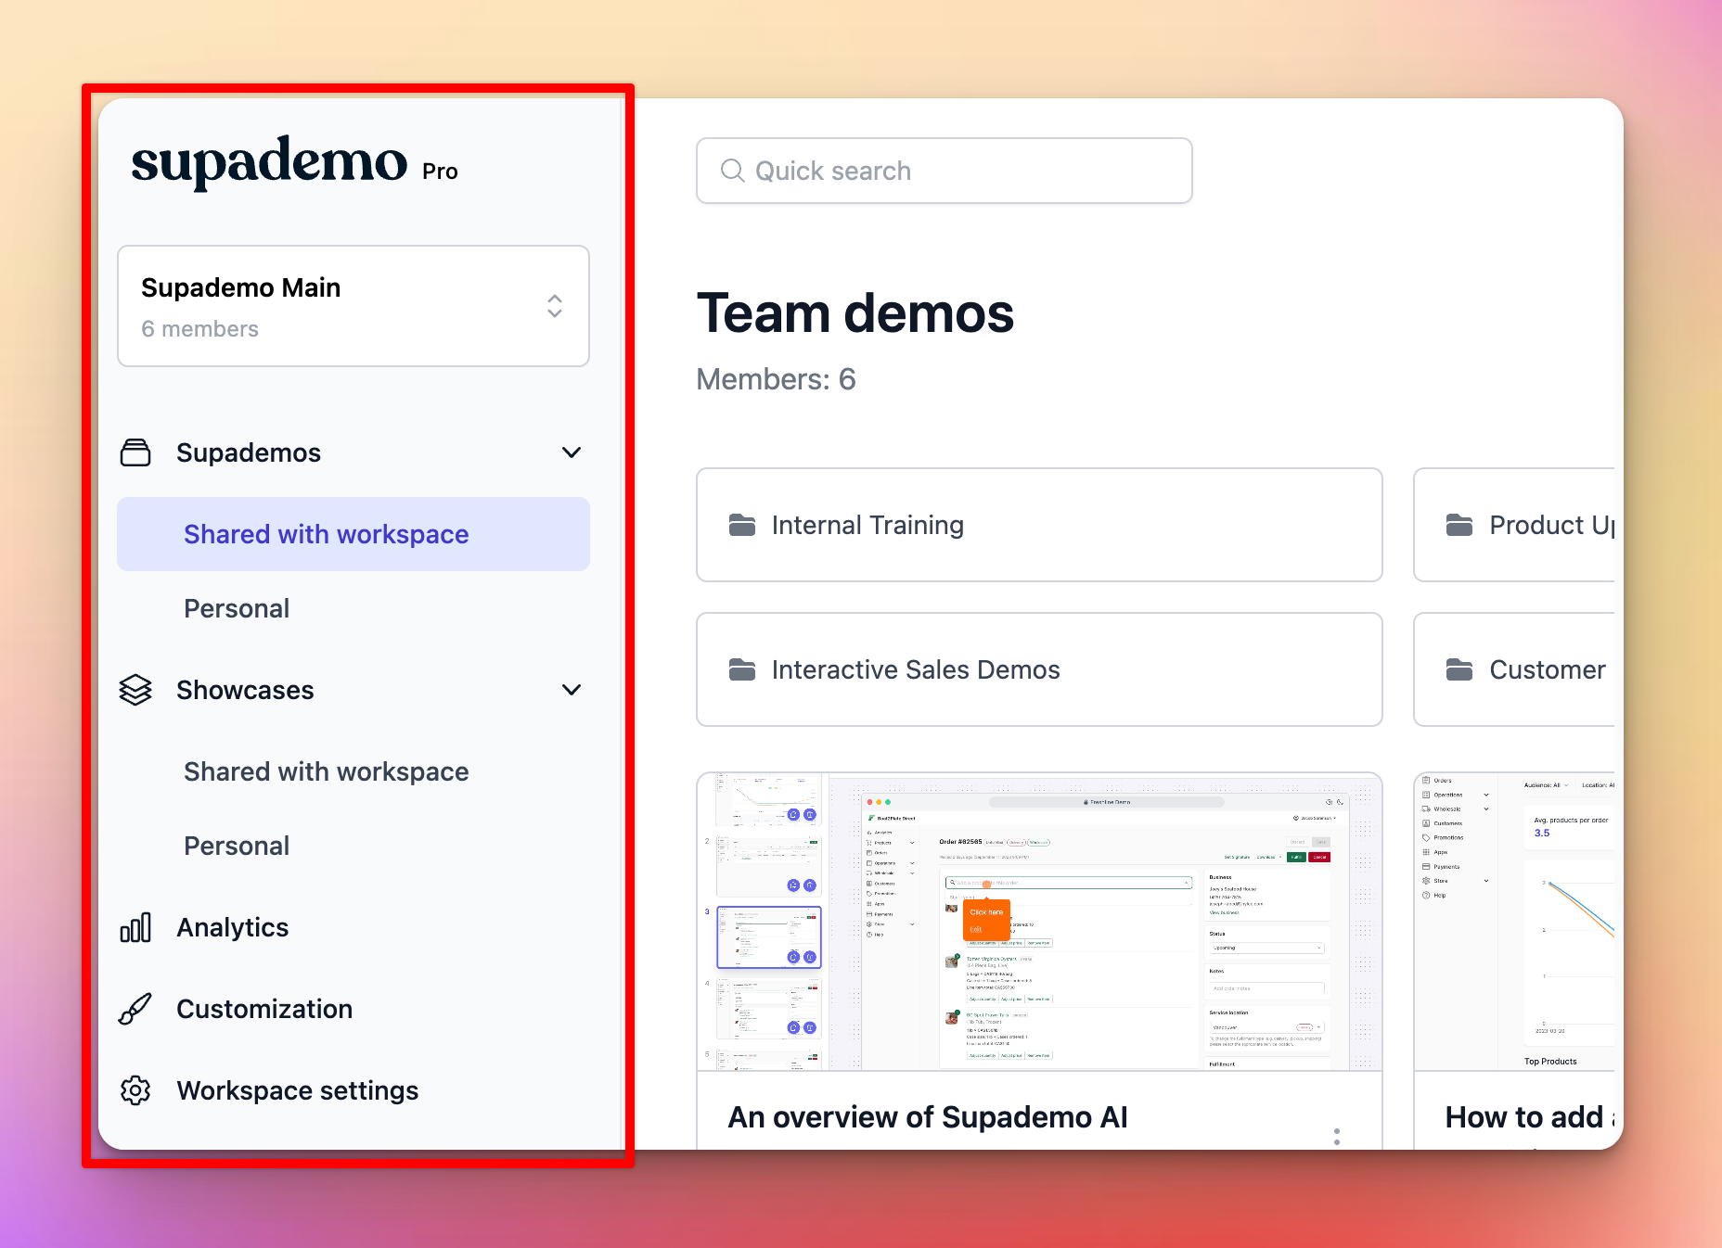Screen dimensions: 1722x1248
Task: Collapse the Showcases section chevron
Action: point(572,690)
